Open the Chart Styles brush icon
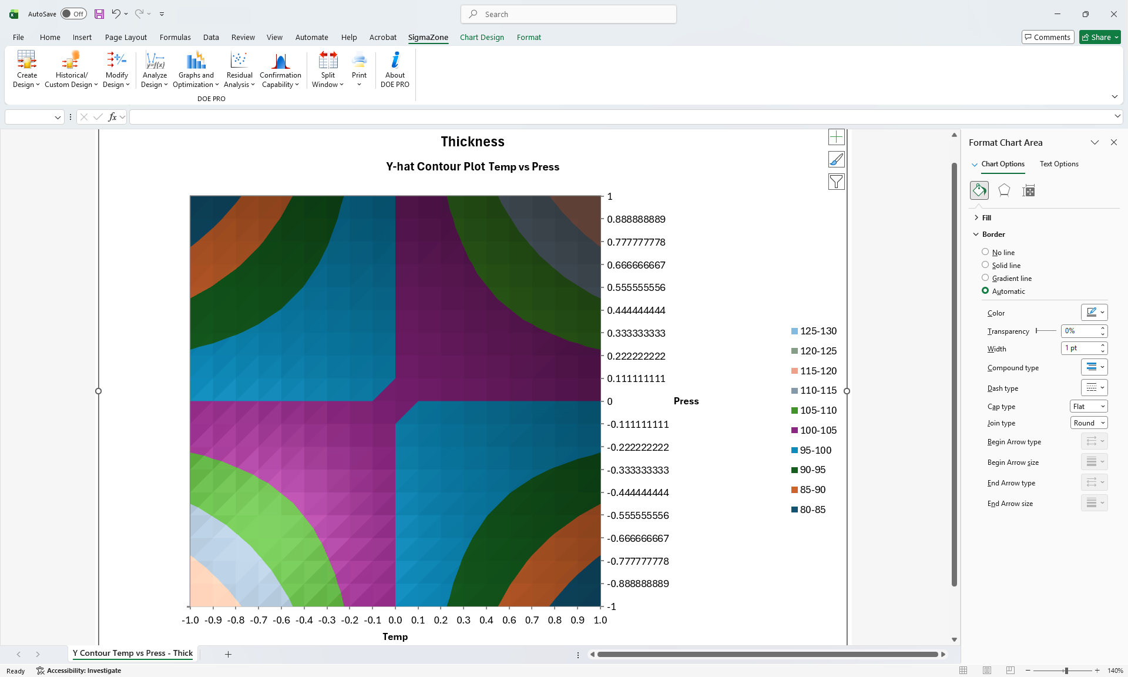 coord(836,159)
